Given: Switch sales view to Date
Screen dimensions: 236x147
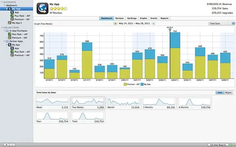Looking at the screenshot, I should (x=220, y=93).
